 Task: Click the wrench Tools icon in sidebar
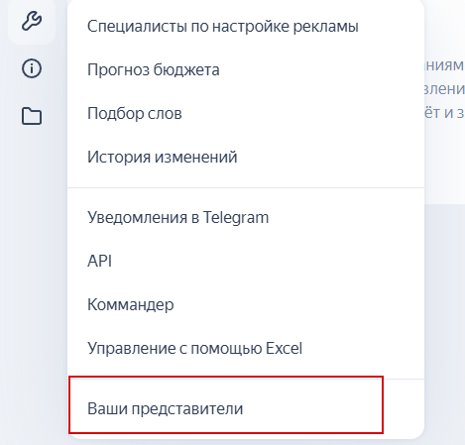32,21
